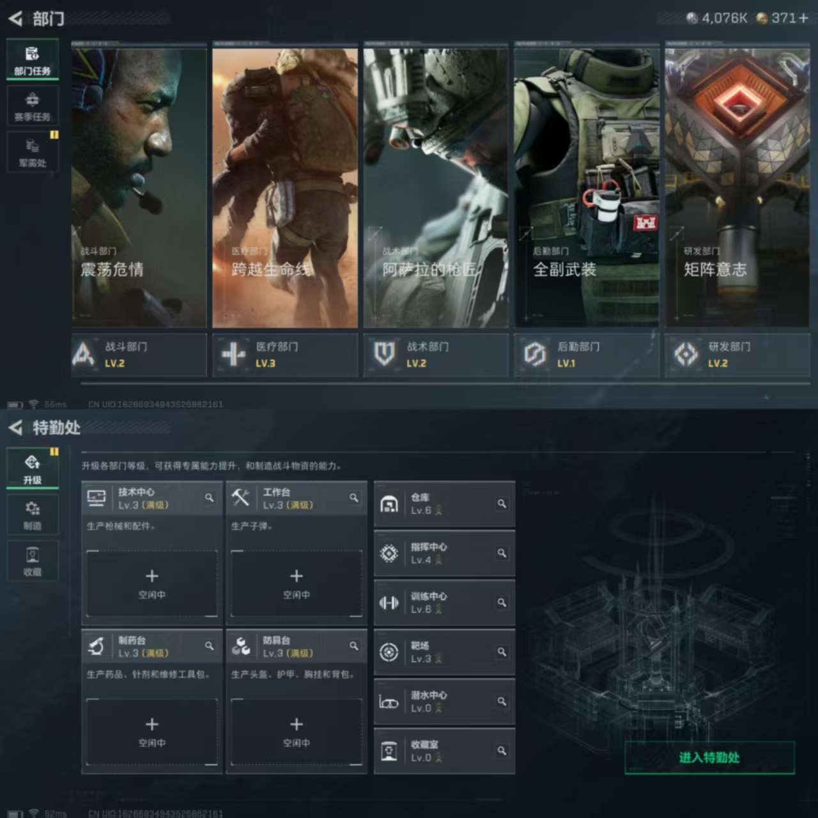
Task: Click the 工作台 hammer-and-wrench icon
Action: [x=241, y=498]
